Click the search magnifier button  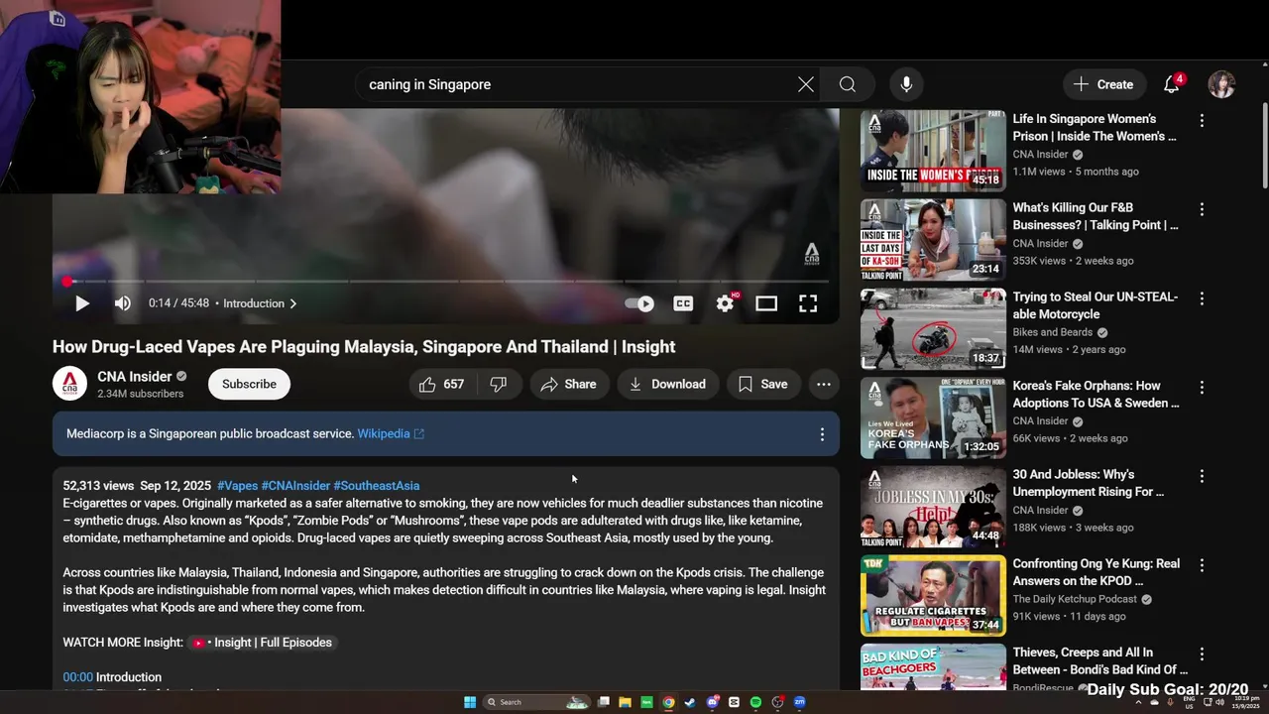pos(848,84)
